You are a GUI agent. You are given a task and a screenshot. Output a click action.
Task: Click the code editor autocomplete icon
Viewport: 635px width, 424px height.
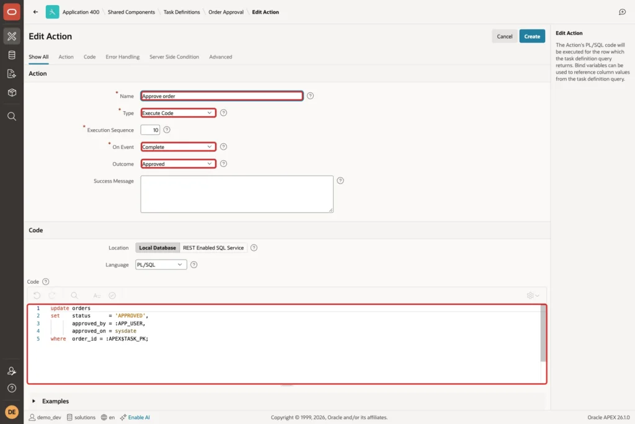pyautogui.click(x=97, y=295)
